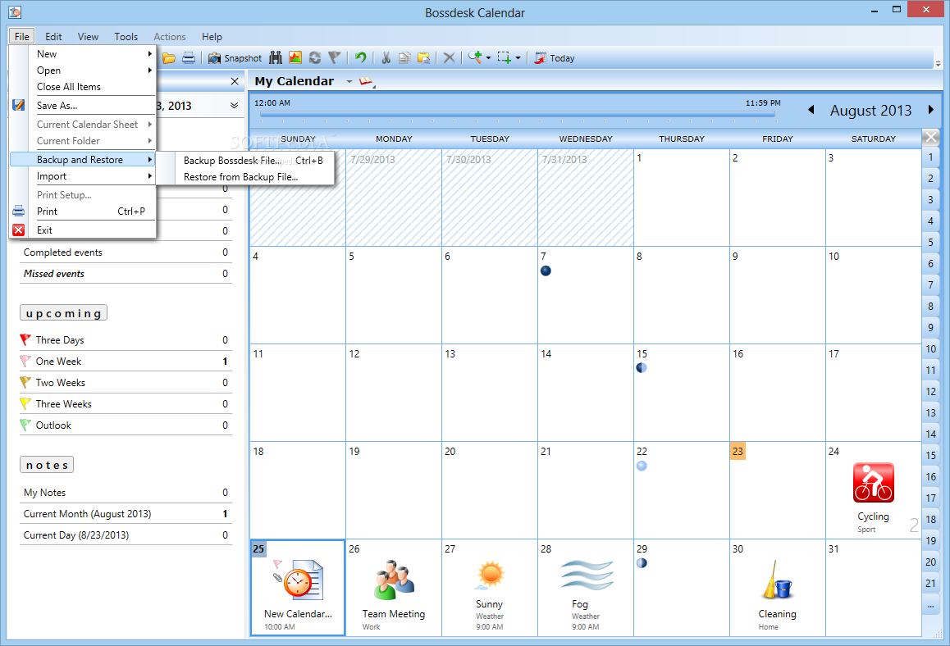Select the Missed events row
This screenshot has width=950, height=646.
coord(126,273)
